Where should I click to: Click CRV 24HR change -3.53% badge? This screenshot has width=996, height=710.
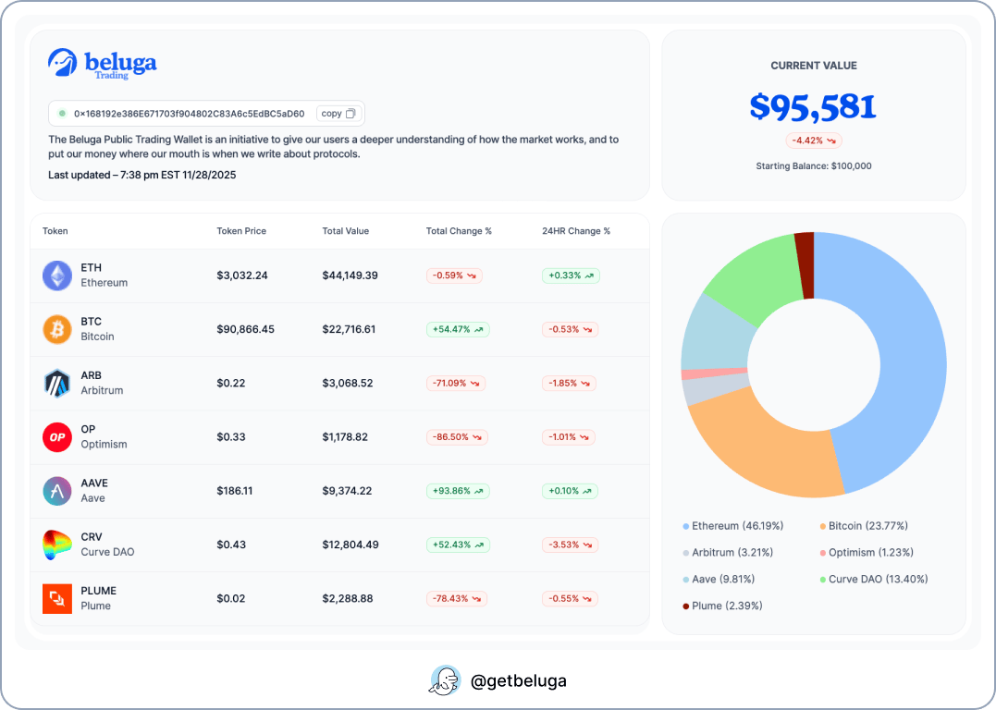[x=570, y=545]
